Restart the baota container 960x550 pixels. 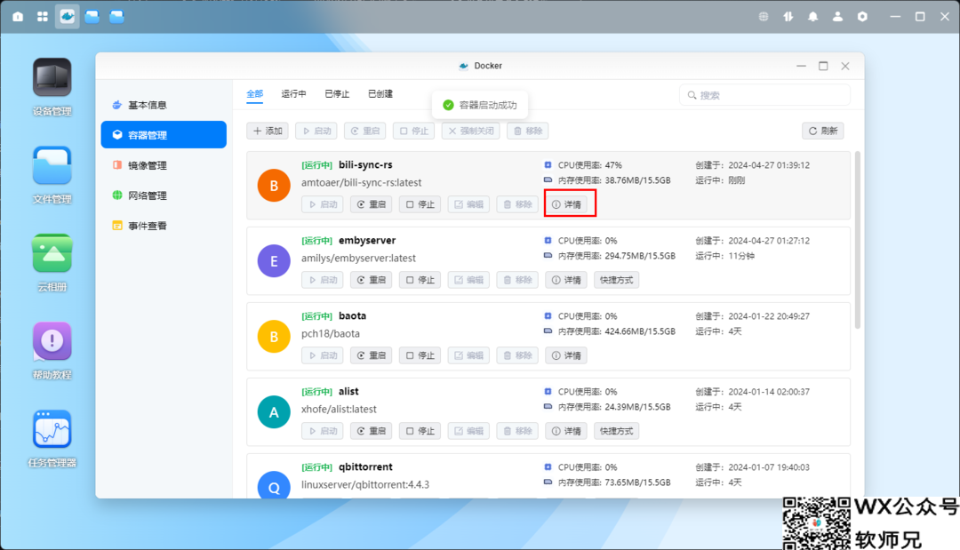coord(371,355)
